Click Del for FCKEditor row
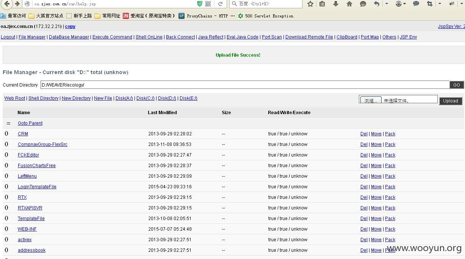Image resolution: width=465 pixels, height=259 pixels. point(364,155)
